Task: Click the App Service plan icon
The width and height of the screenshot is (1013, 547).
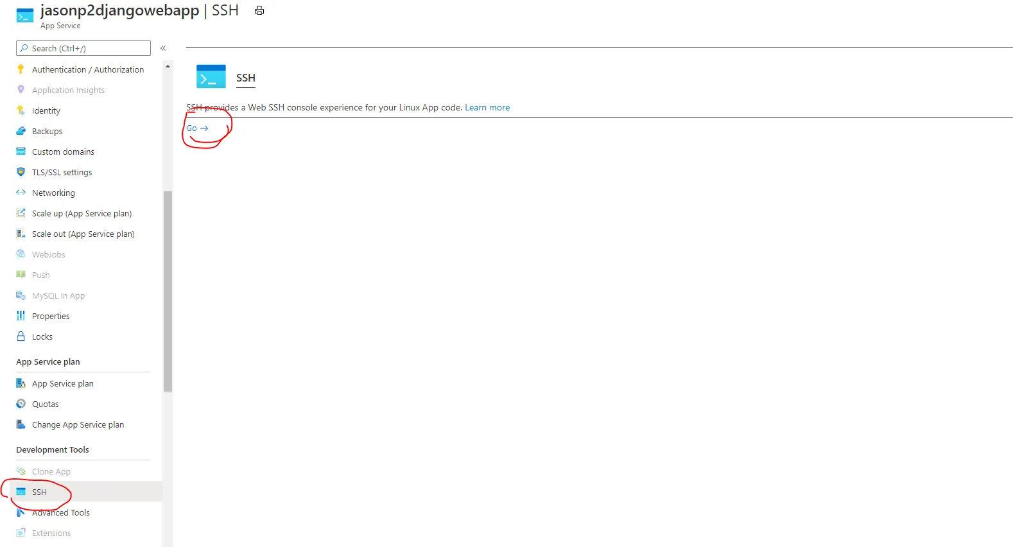Action: pos(21,383)
